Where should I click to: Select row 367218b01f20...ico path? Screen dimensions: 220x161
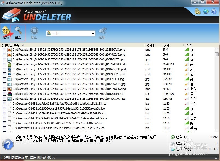pyautogui.click(x=57, y=123)
